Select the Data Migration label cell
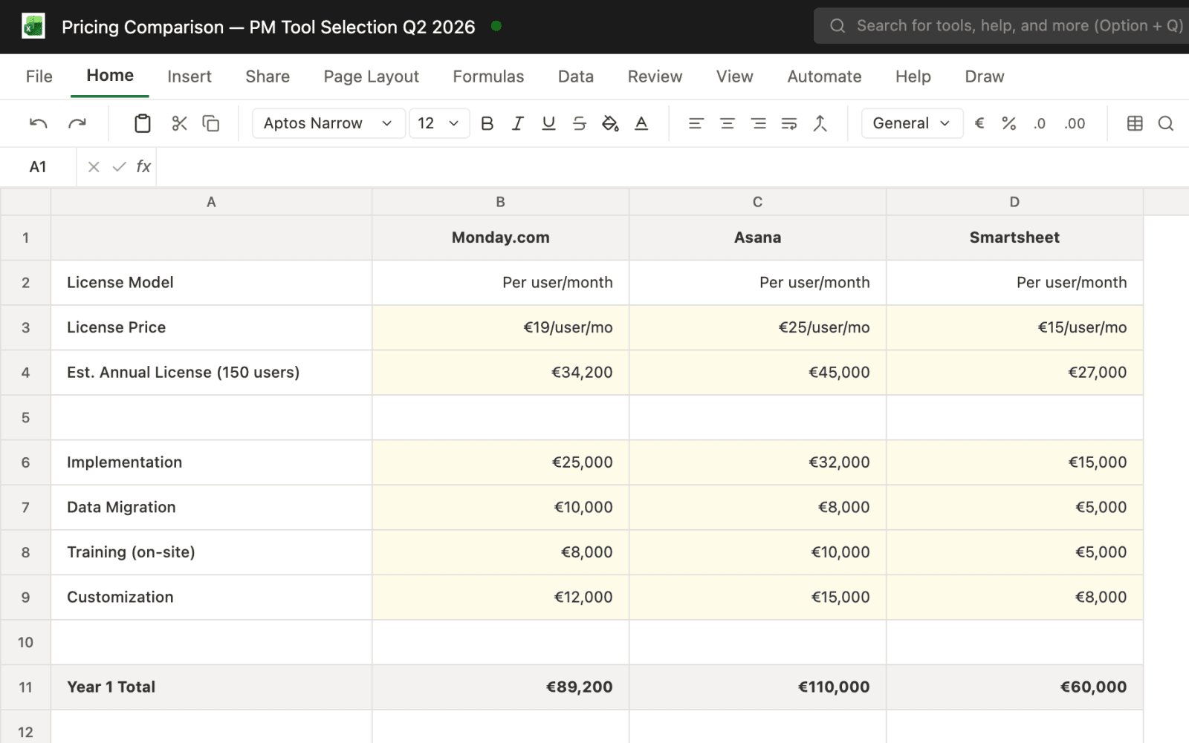Image resolution: width=1189 pixels, height=743 pixels. [x=211, y=508]
